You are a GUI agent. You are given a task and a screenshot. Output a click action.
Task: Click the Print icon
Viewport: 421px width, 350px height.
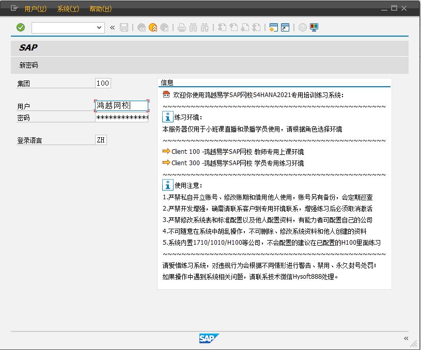182,27
